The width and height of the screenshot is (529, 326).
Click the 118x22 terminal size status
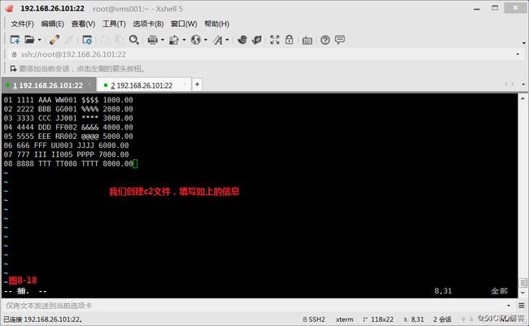pos(378,319)
